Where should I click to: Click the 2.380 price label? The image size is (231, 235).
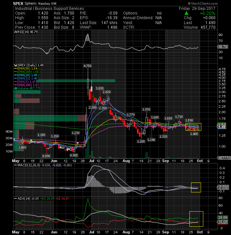(x=93, y=108)
